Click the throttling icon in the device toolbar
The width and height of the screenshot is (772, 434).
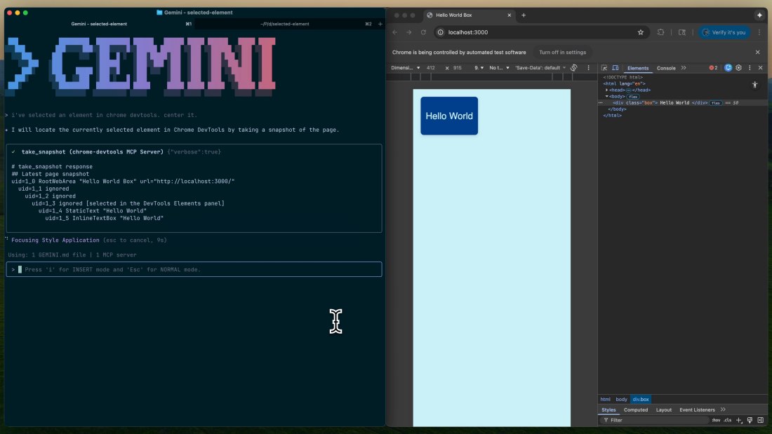[x=573, y=67]
